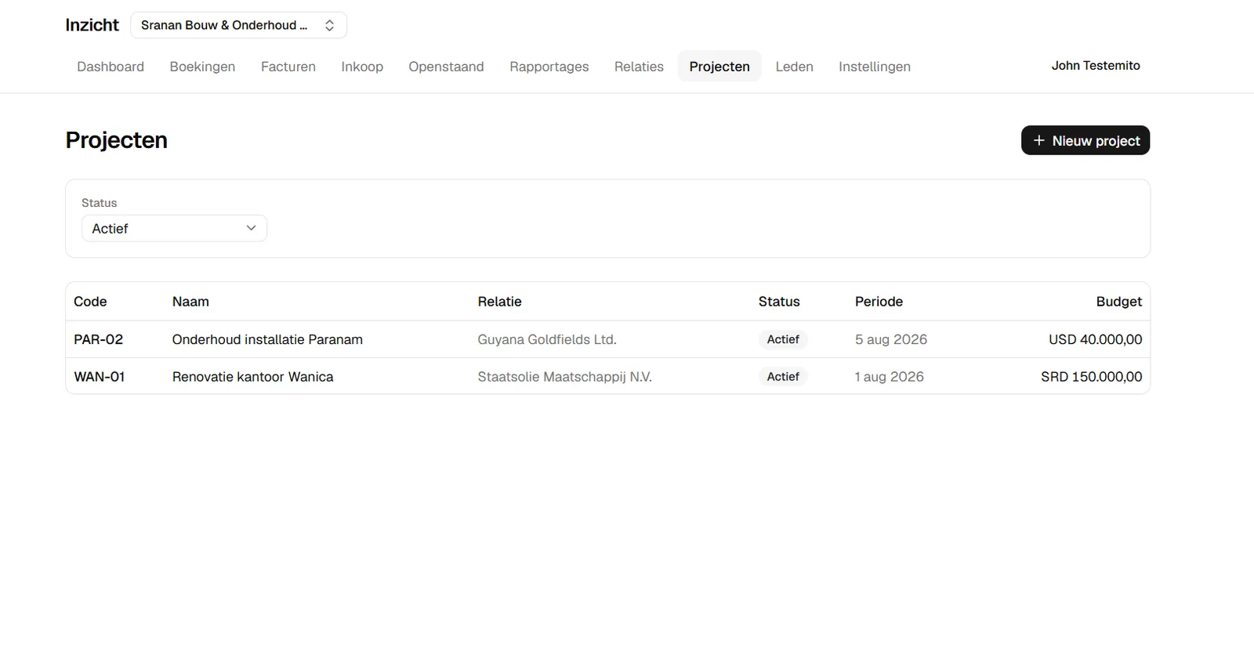
Task: Click the Inzicht logo
Action: pos(92,25)
